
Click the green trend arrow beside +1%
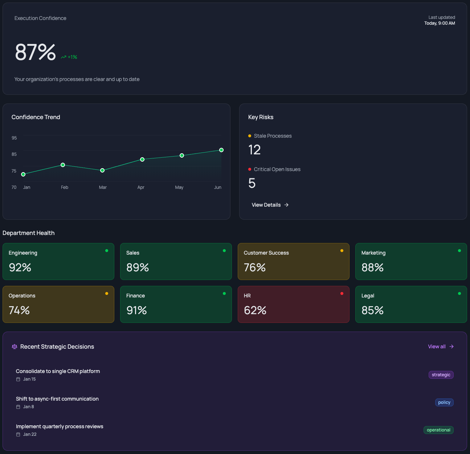coord(64,56)
